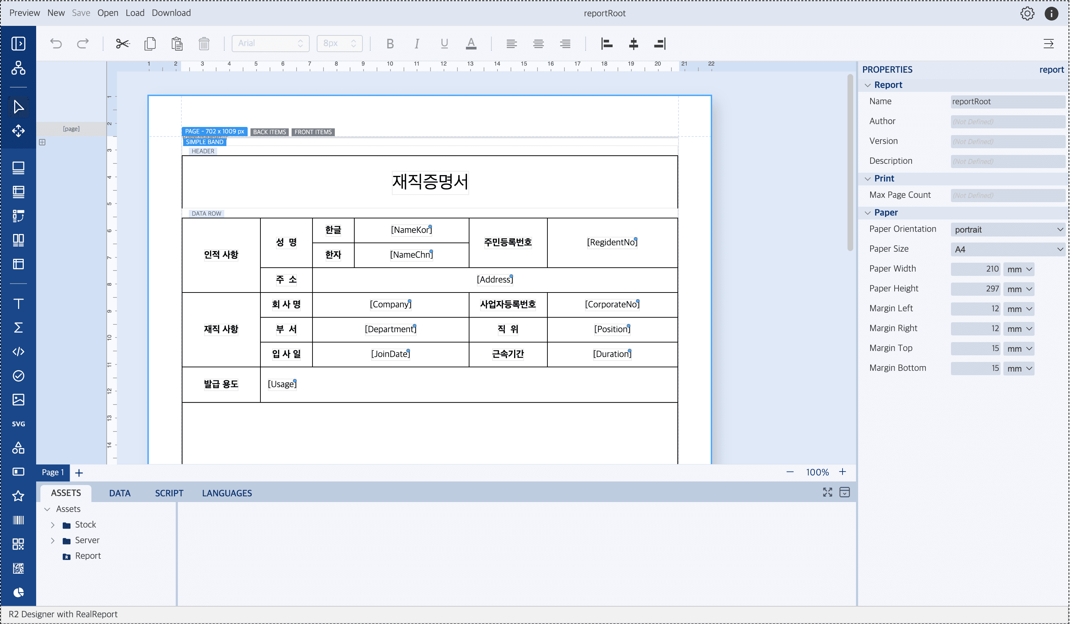The width and height of the screenshot is (1070, 624).
Task: Collapse the Assets tree root
Action: [47, 509]
